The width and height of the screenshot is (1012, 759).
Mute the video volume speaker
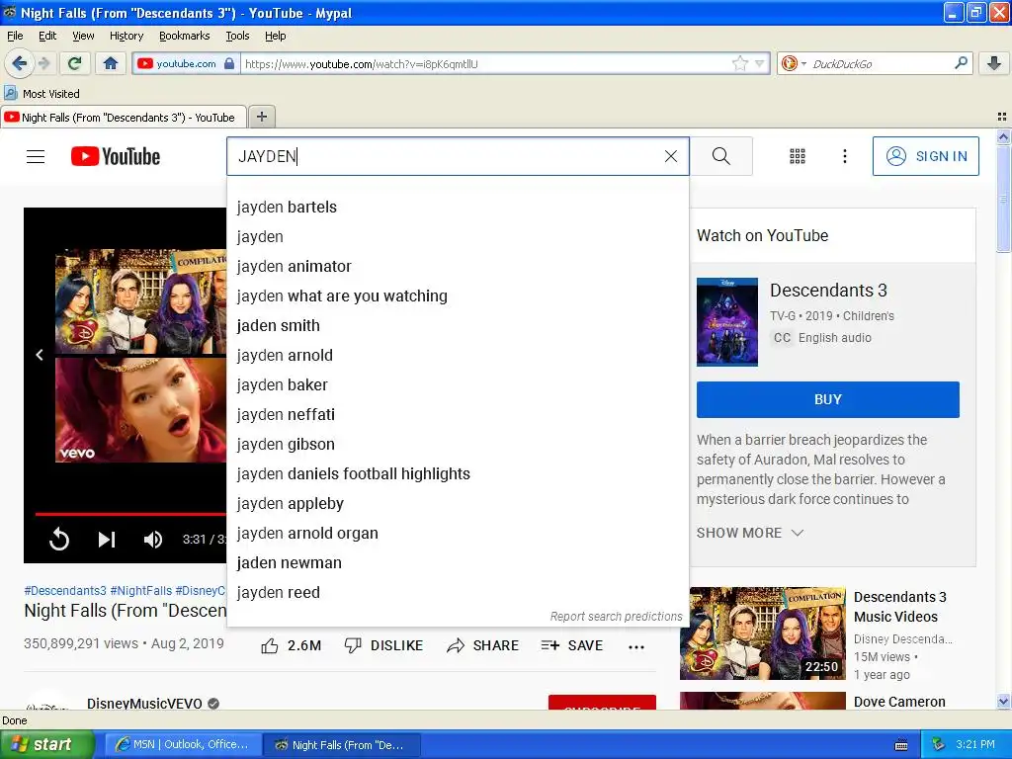(153, 539)
